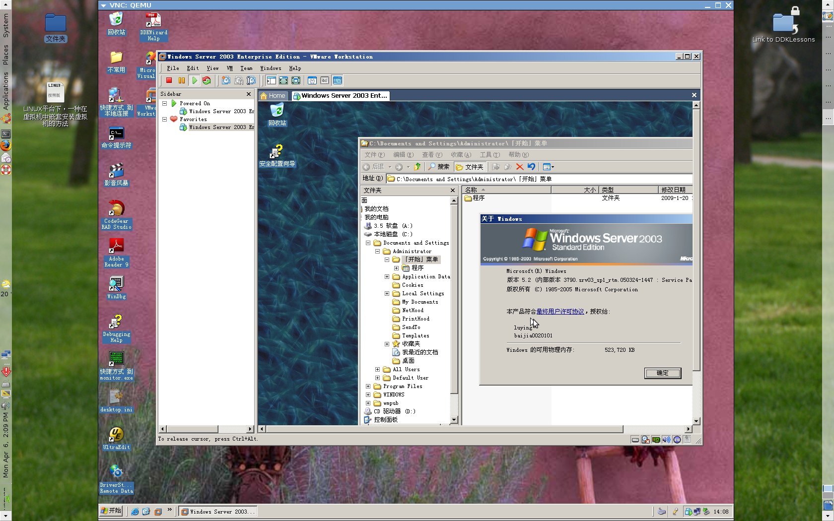Select the SendTo folder in tree
The image size is (834, 521).
point(407,327)
